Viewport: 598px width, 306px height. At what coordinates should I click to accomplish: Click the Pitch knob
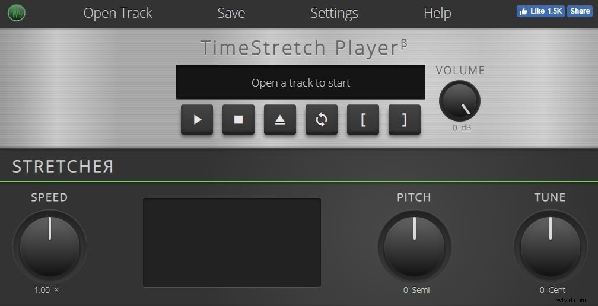click(415, 247)
